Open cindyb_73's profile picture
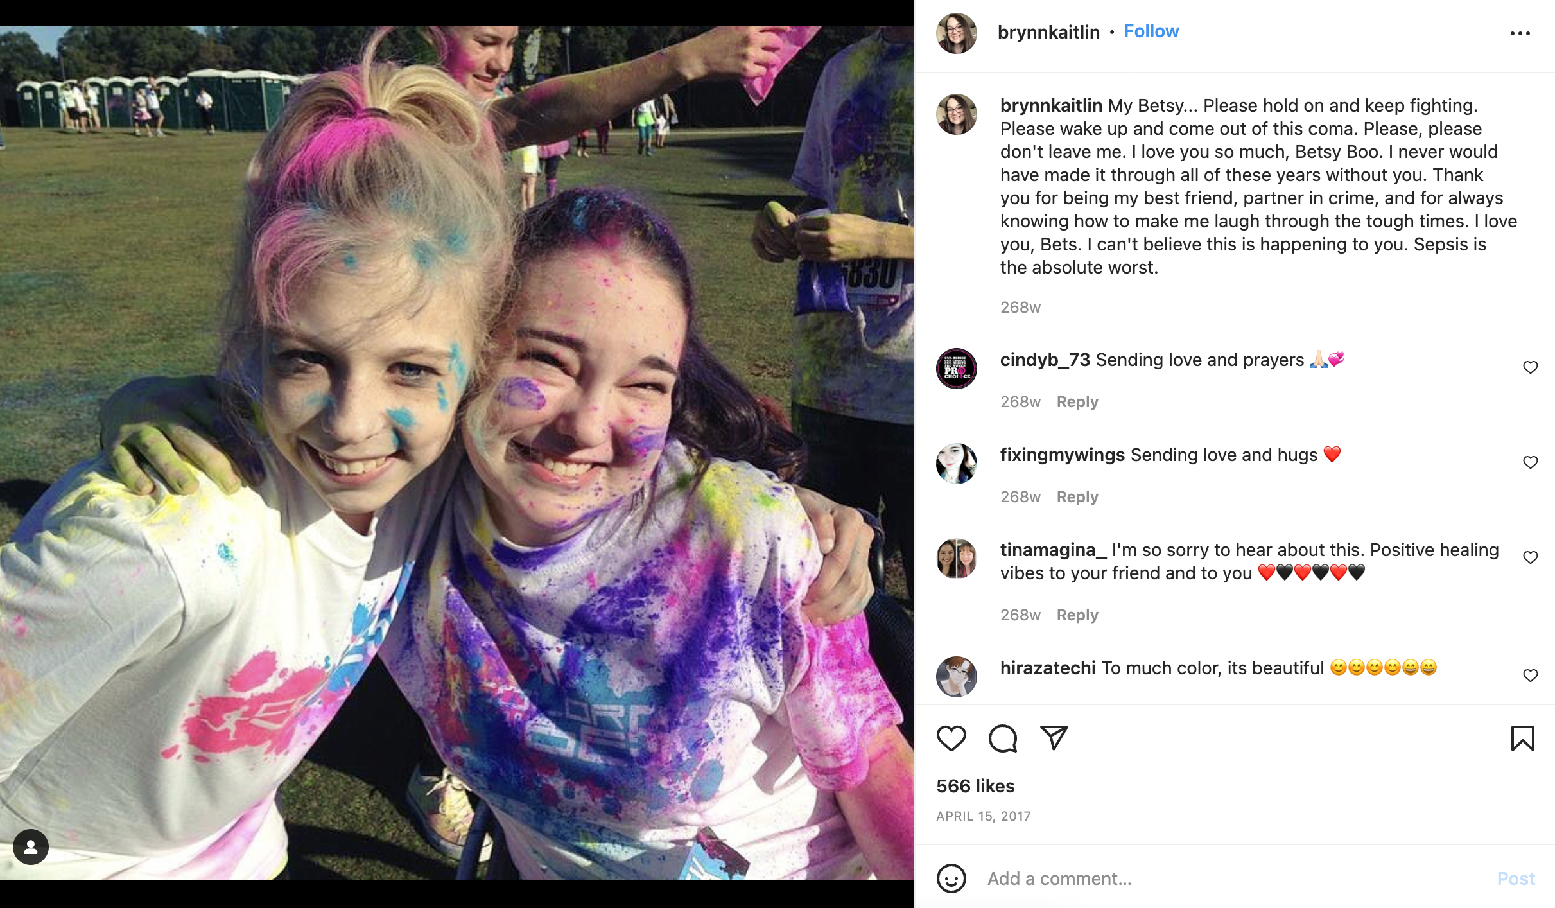The height and width of the screenshot is (908, 1555). [956, 369]
